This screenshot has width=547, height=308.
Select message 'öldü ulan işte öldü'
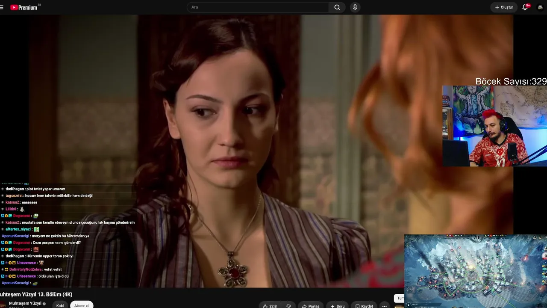(x=54, y=276)
